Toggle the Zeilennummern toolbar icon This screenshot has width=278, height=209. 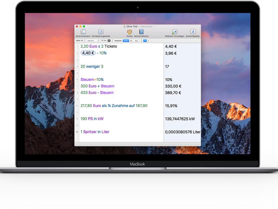(x=83, y=32)
